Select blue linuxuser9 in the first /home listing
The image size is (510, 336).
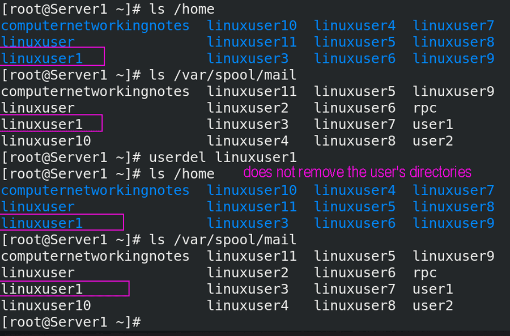(x=453, y=58)
